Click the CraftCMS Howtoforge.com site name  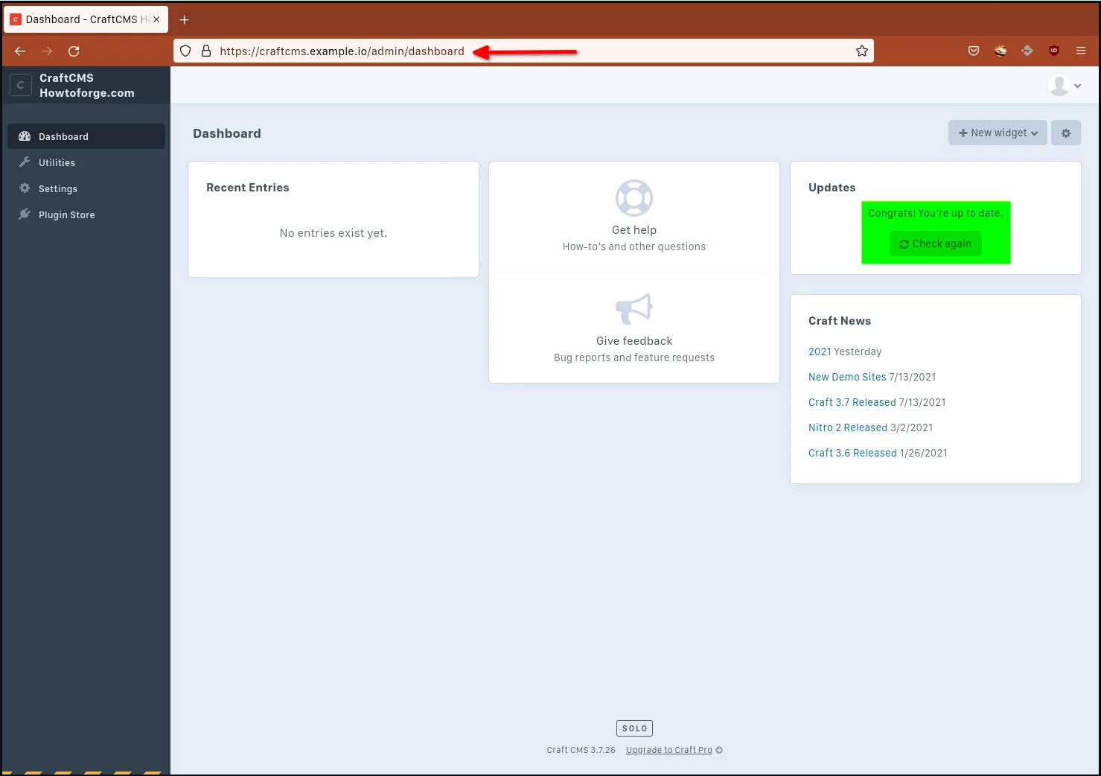[x=87, y=85]
